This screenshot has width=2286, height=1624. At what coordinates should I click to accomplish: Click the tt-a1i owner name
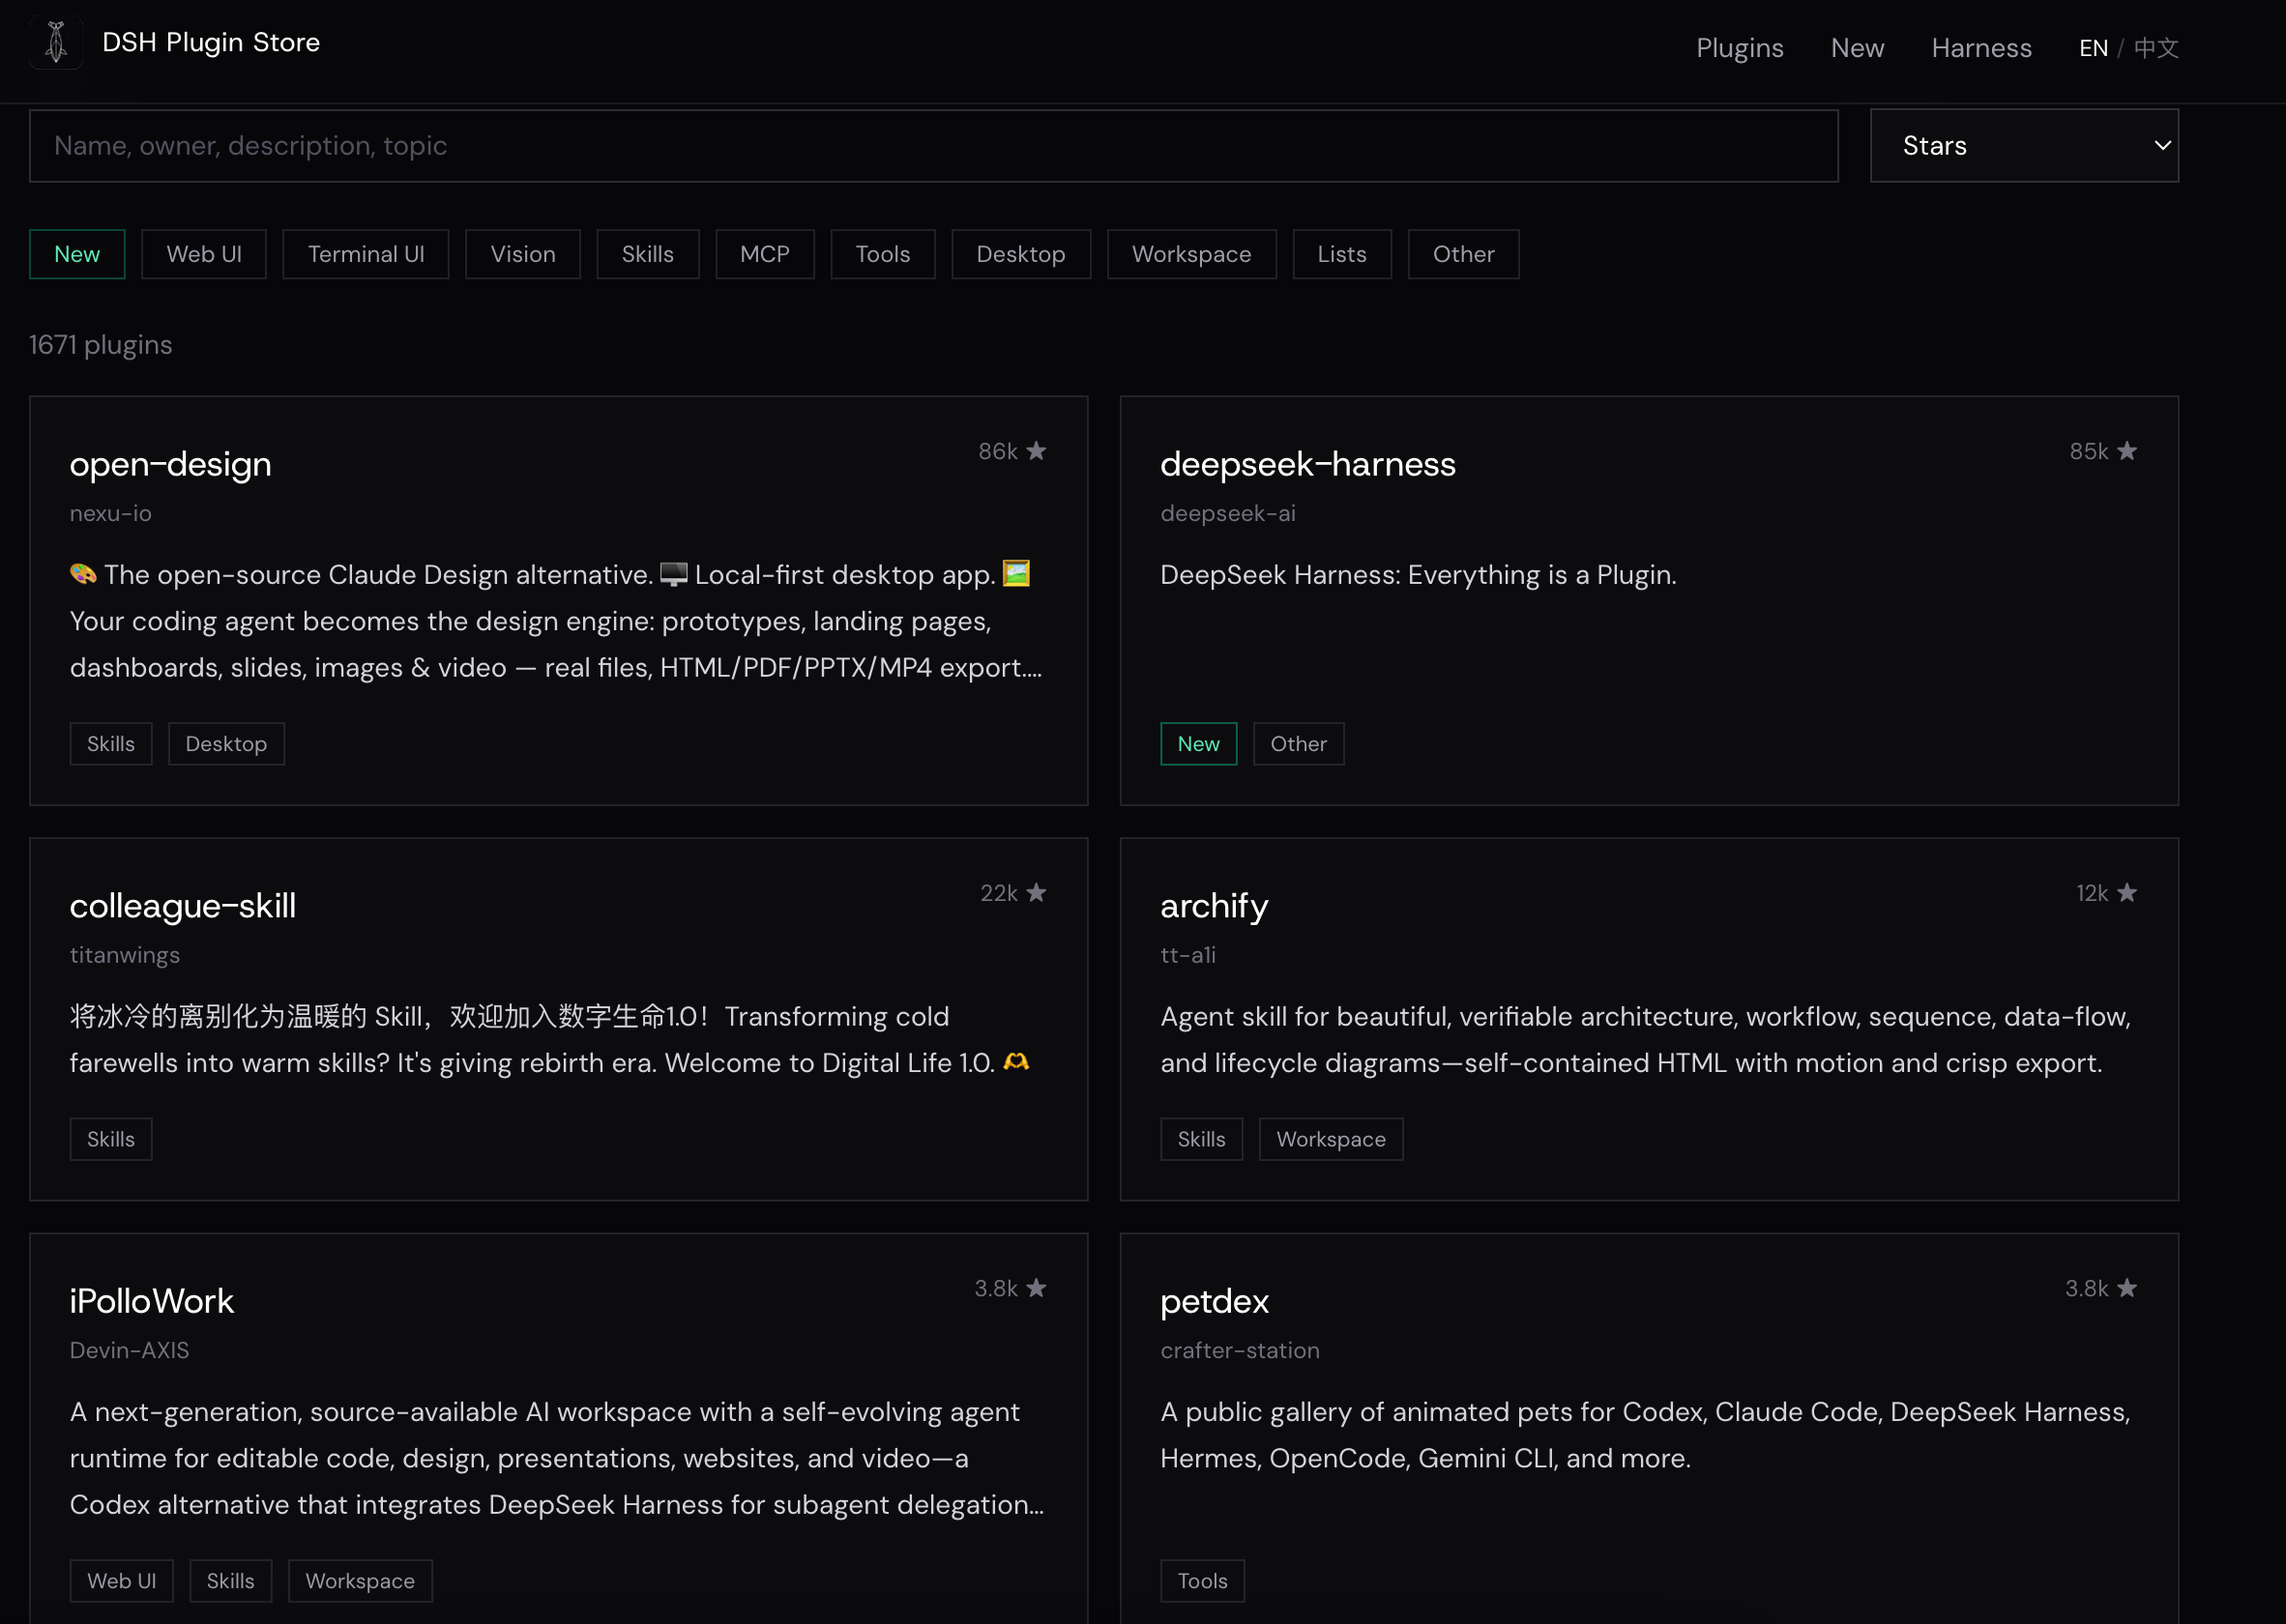[1187, 955]
